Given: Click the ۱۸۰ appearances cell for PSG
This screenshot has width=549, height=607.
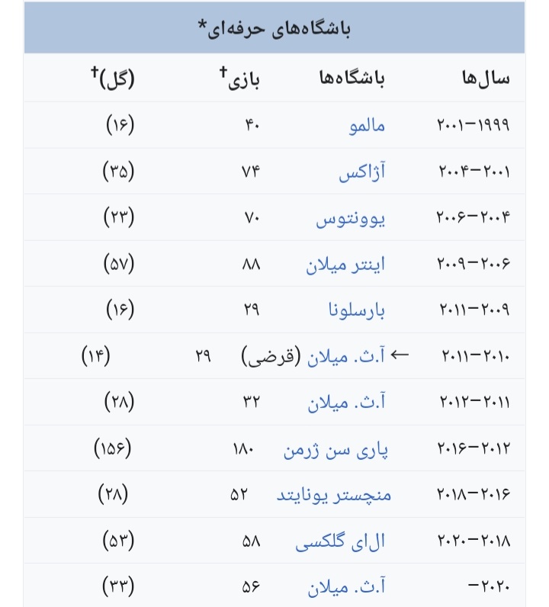Looking at the screenshot, I should pos(243,449).
